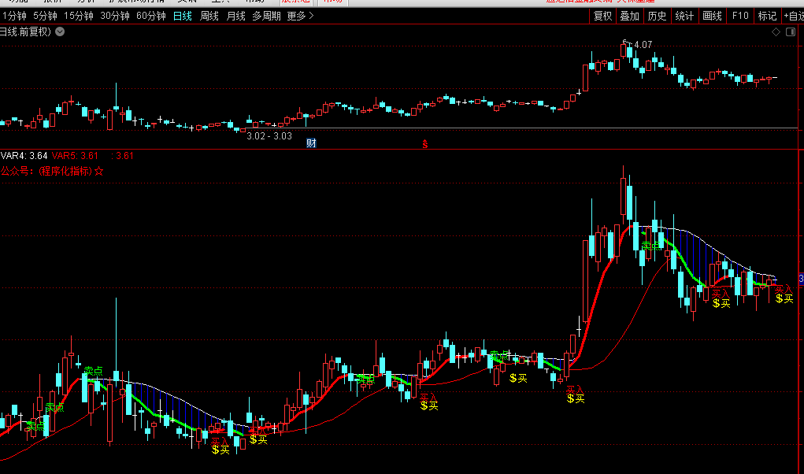This screenshot has width=804, height=474.
Task: Click the 4.07 high price label
Action: pos(643,45)
